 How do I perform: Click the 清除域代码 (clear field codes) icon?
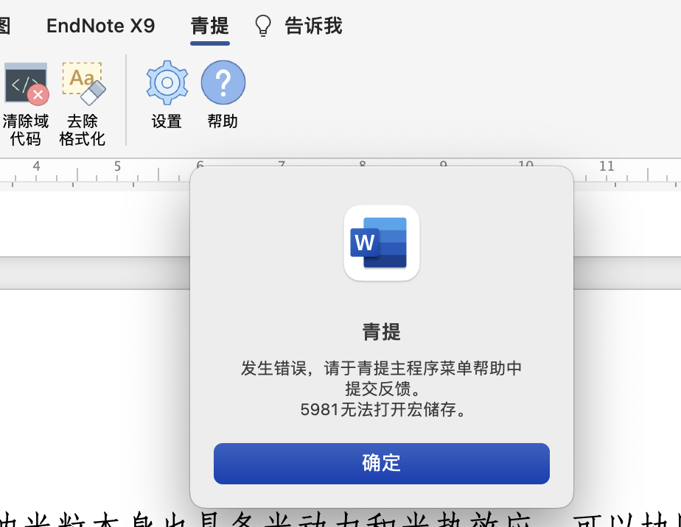[26, 83]
